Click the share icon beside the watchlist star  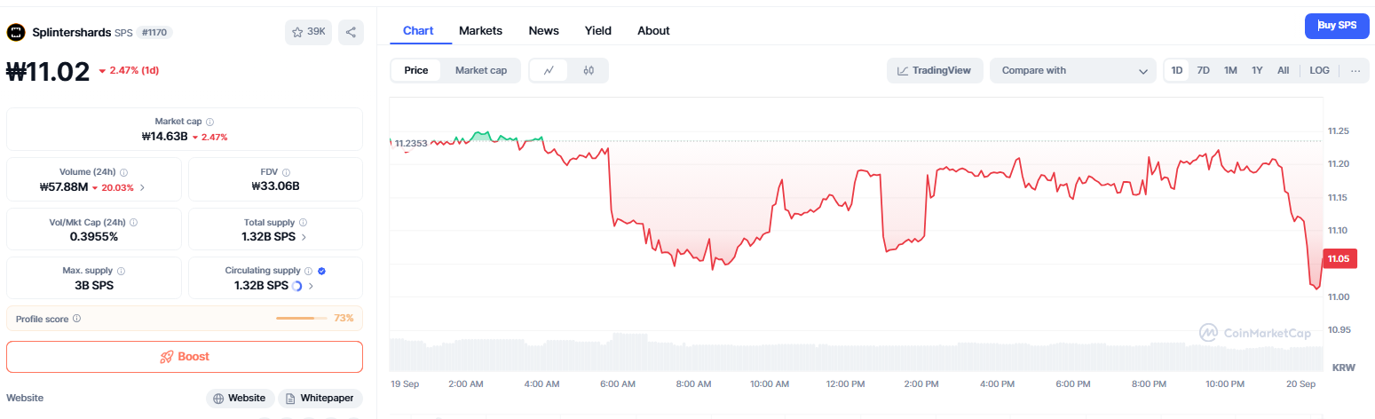pos(351,33)
